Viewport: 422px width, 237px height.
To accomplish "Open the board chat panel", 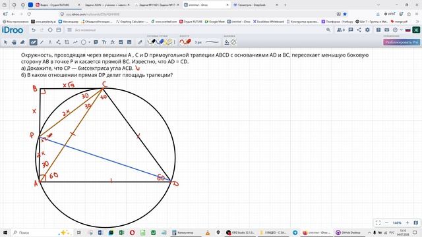I will click(x=350, y=30).
